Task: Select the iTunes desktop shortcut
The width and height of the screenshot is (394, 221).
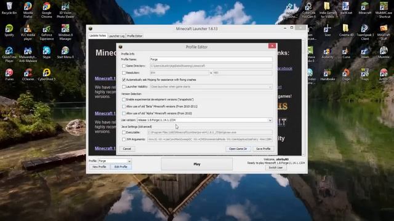Action: pos(9,74)
